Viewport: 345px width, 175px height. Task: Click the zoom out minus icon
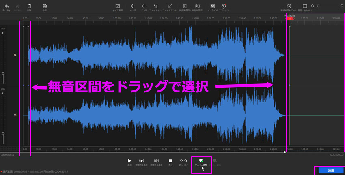[313, 6]
